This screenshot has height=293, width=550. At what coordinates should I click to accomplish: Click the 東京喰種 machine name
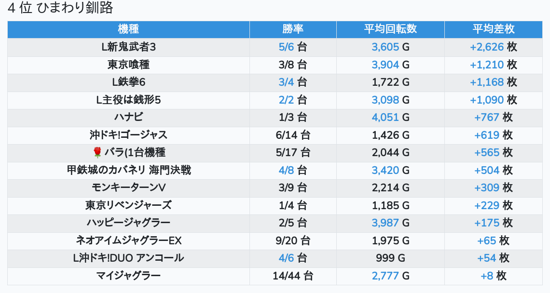[x=128, y=65]
